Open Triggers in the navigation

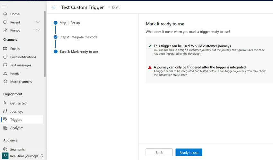click(16, 120)
